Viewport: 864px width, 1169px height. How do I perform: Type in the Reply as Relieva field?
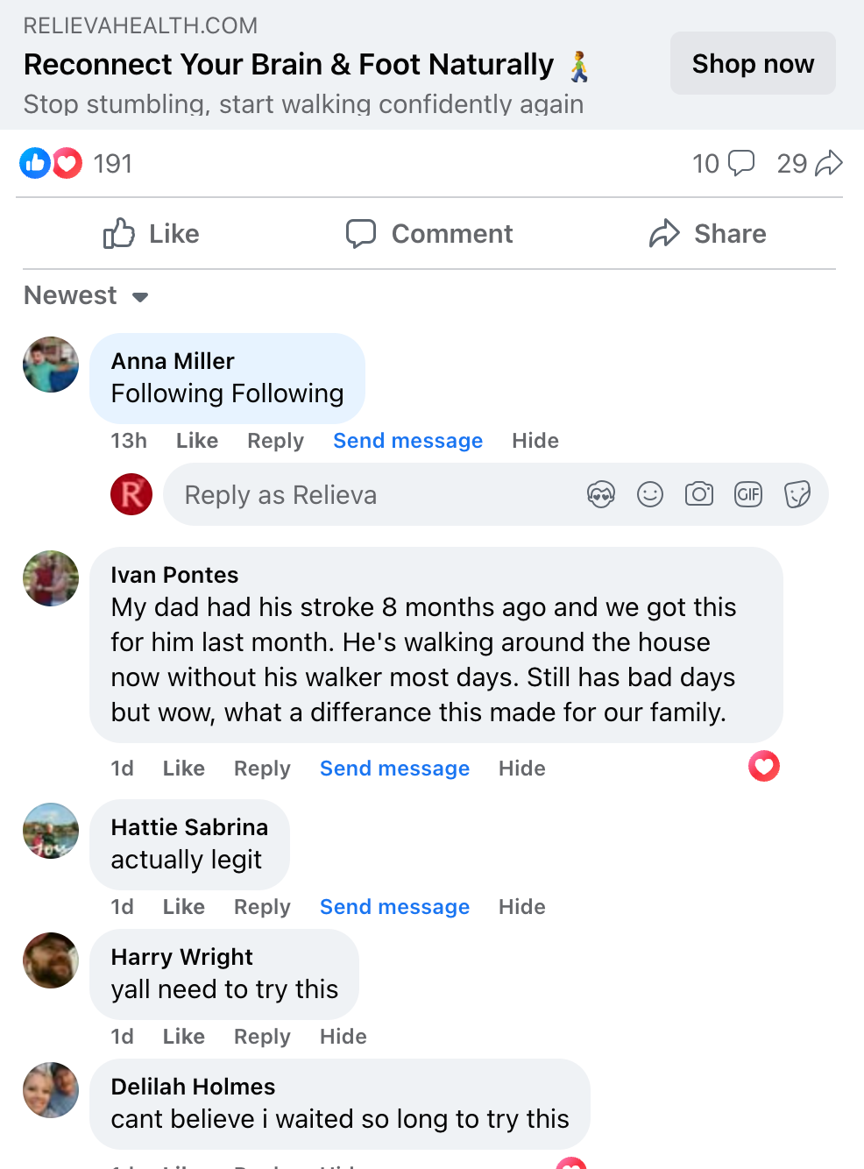coord(377,495)
